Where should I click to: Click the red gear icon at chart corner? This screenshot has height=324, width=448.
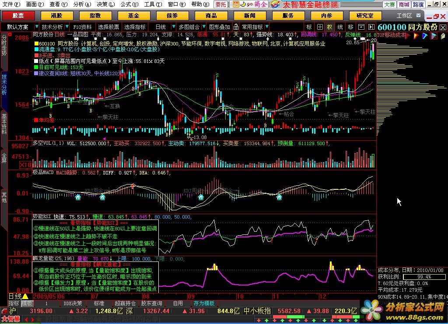tap(10, 35)
